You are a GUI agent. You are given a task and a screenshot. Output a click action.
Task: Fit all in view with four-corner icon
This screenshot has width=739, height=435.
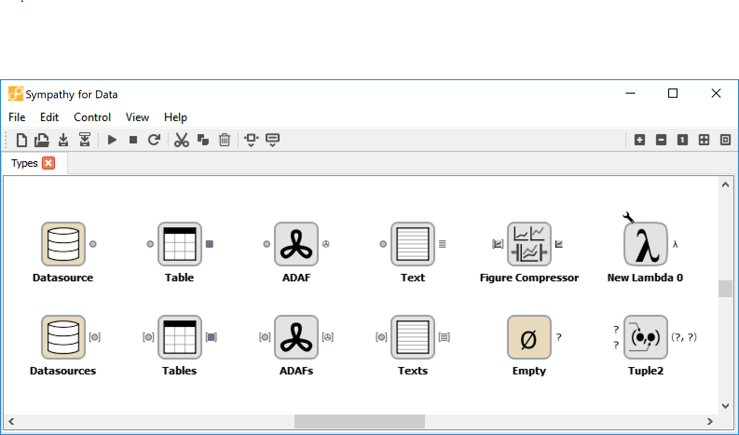(x=704, y=140)
